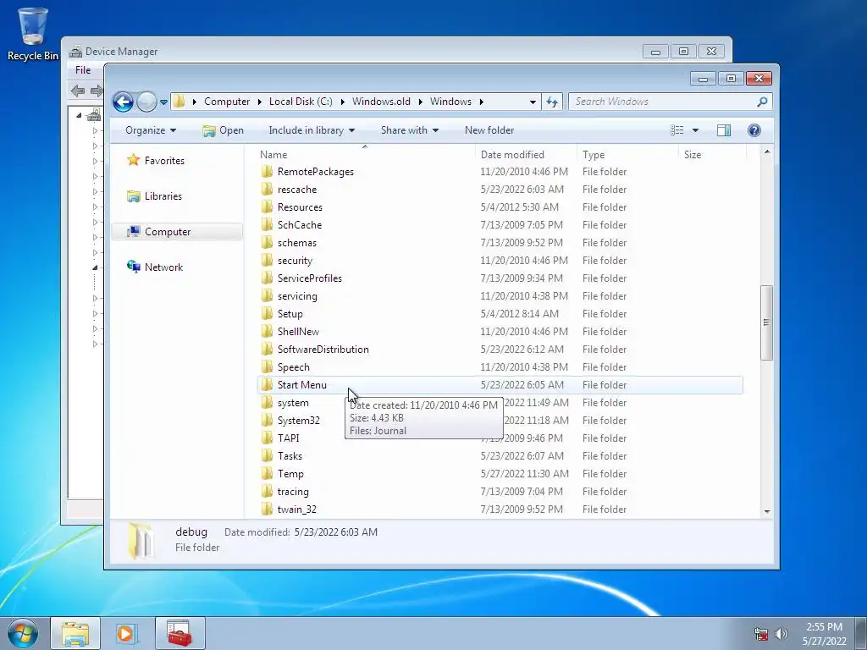Click the search magnifier icon

click(763, 102)
